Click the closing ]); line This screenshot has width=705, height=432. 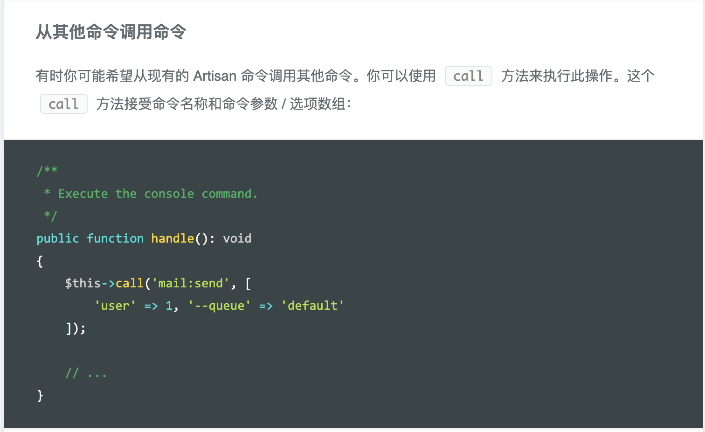pyautogui.click(x=76, y=328)
